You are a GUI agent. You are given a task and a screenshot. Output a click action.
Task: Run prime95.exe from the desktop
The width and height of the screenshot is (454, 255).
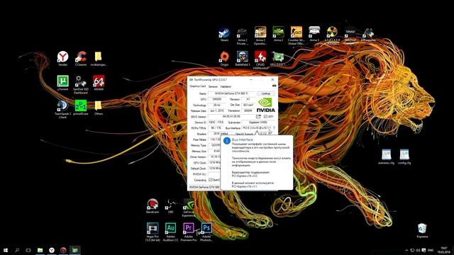point(80,108)
